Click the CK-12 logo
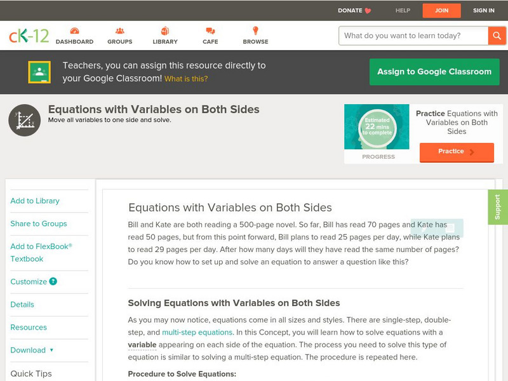Screen dimensions: 508x381 29,36
